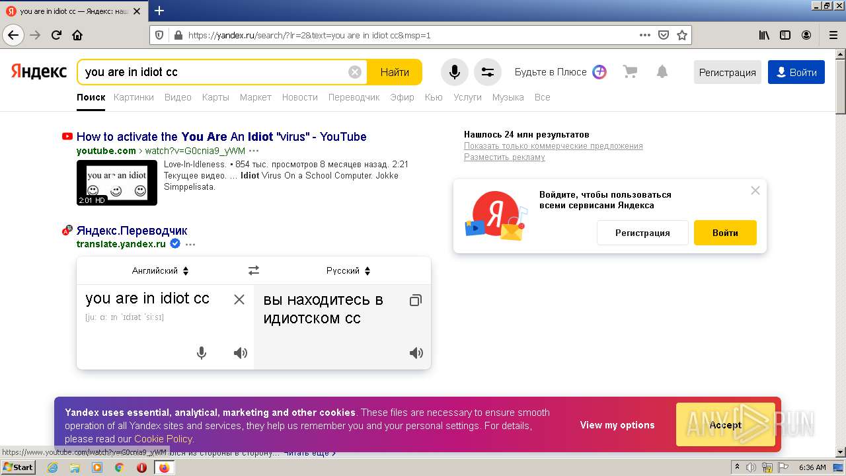Open the English source language dropdown
The image size is (846, 476).
pyautogui.click(x=161, y=270)
